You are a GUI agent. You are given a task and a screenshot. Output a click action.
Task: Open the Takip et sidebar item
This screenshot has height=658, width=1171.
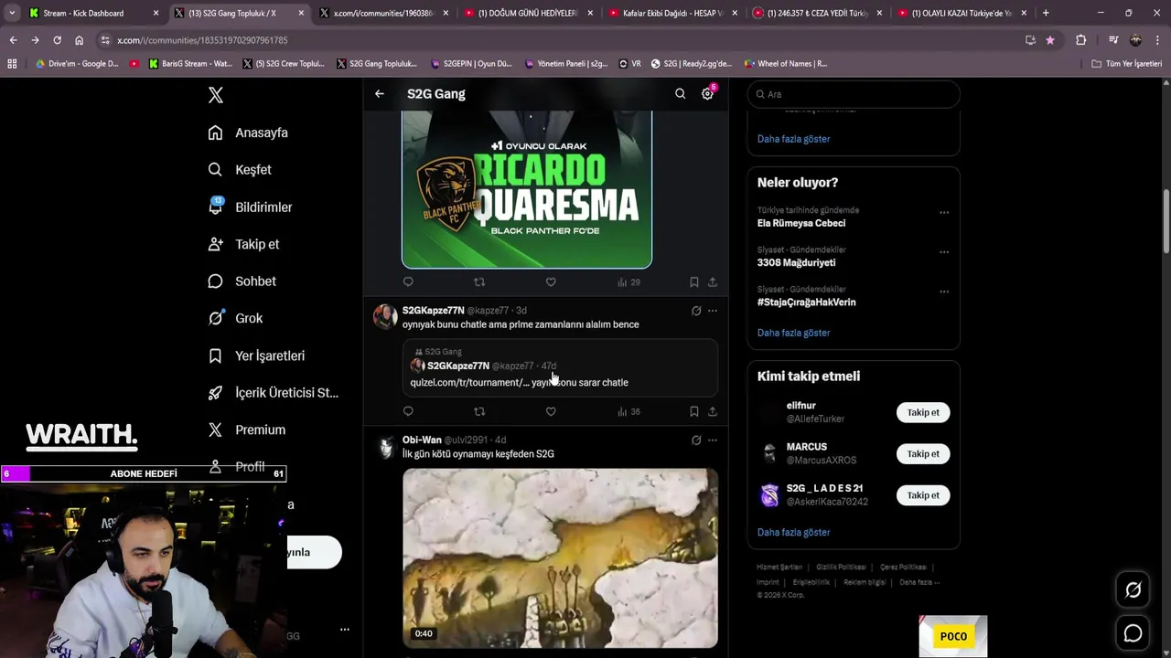[243, 244]
